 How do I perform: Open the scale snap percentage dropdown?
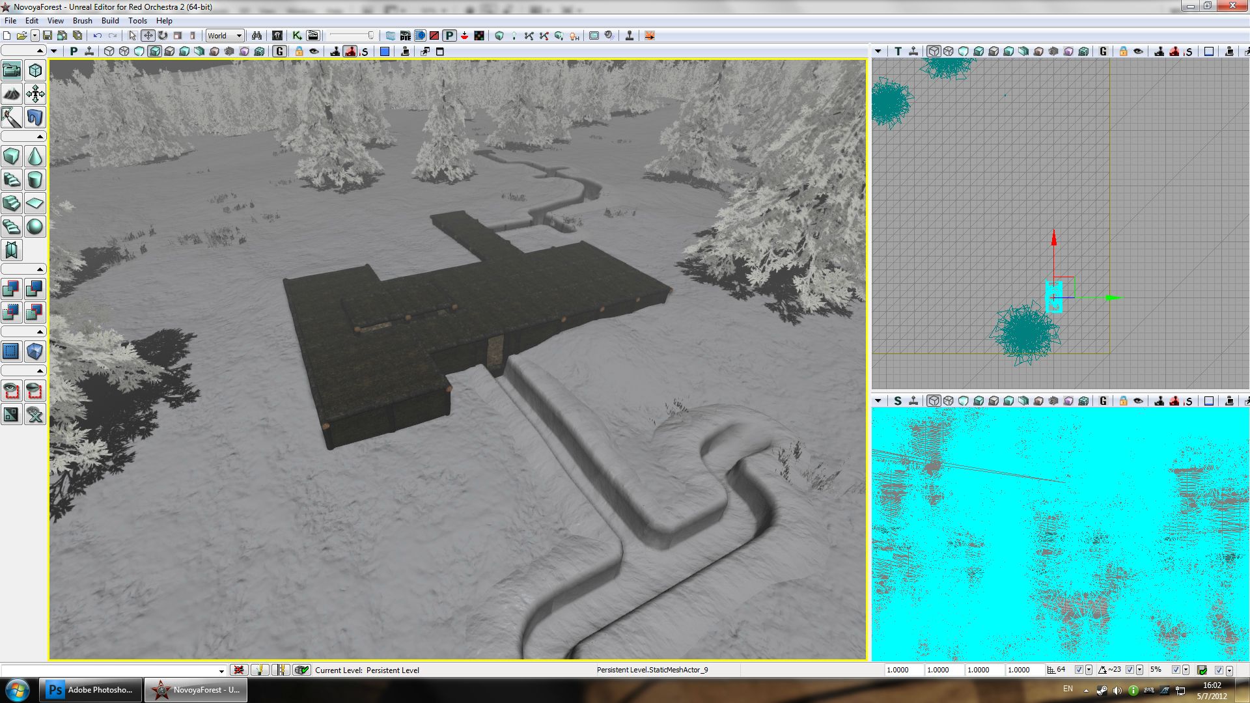(1186, 670)
